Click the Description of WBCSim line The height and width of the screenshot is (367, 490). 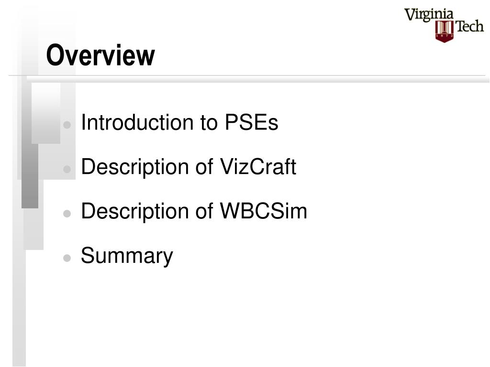click(x=194, y=211)
